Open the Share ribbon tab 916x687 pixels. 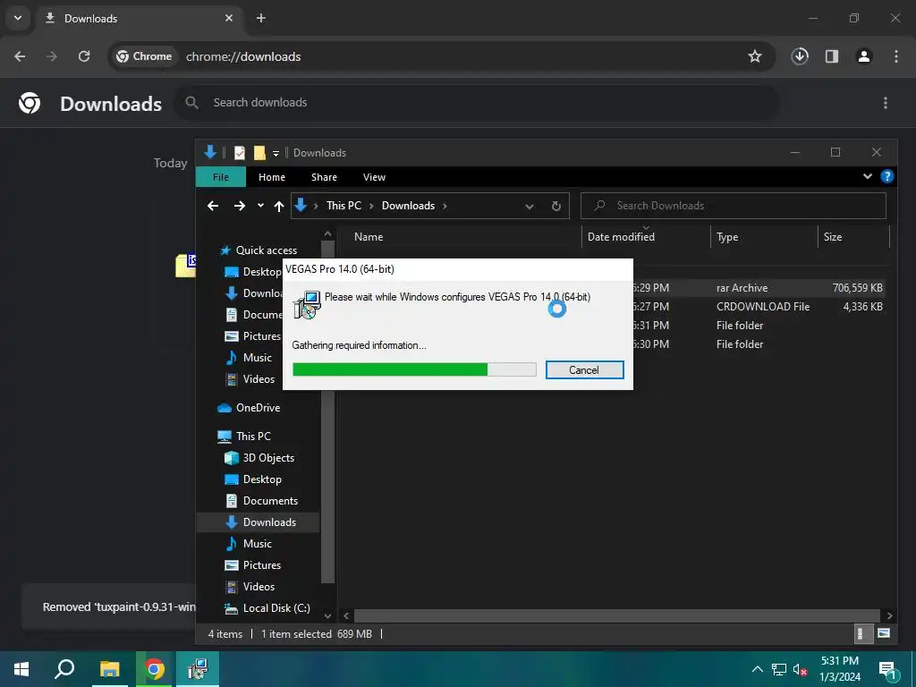[324, 177]
